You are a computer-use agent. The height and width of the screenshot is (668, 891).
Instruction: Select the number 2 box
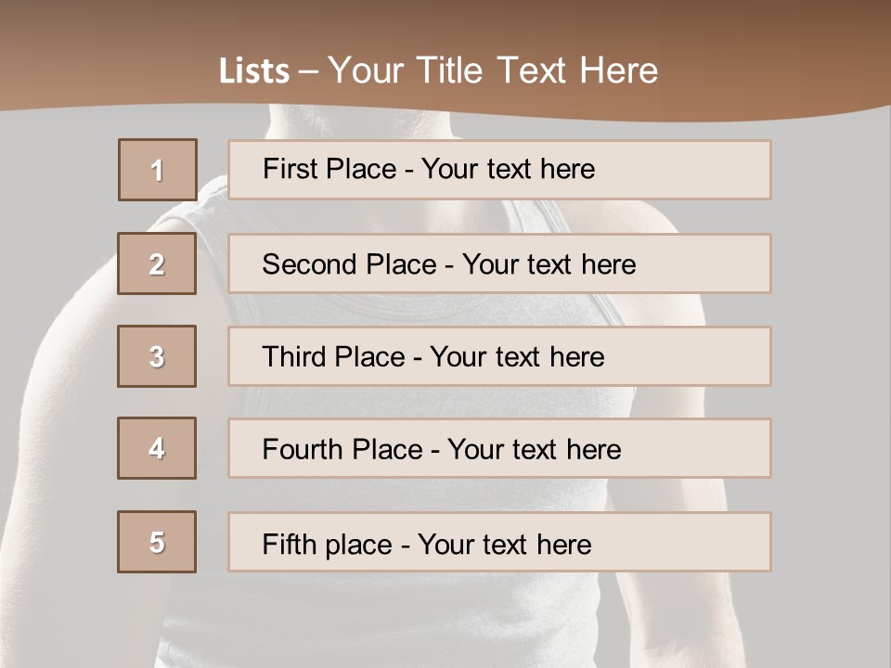(157, 263)
